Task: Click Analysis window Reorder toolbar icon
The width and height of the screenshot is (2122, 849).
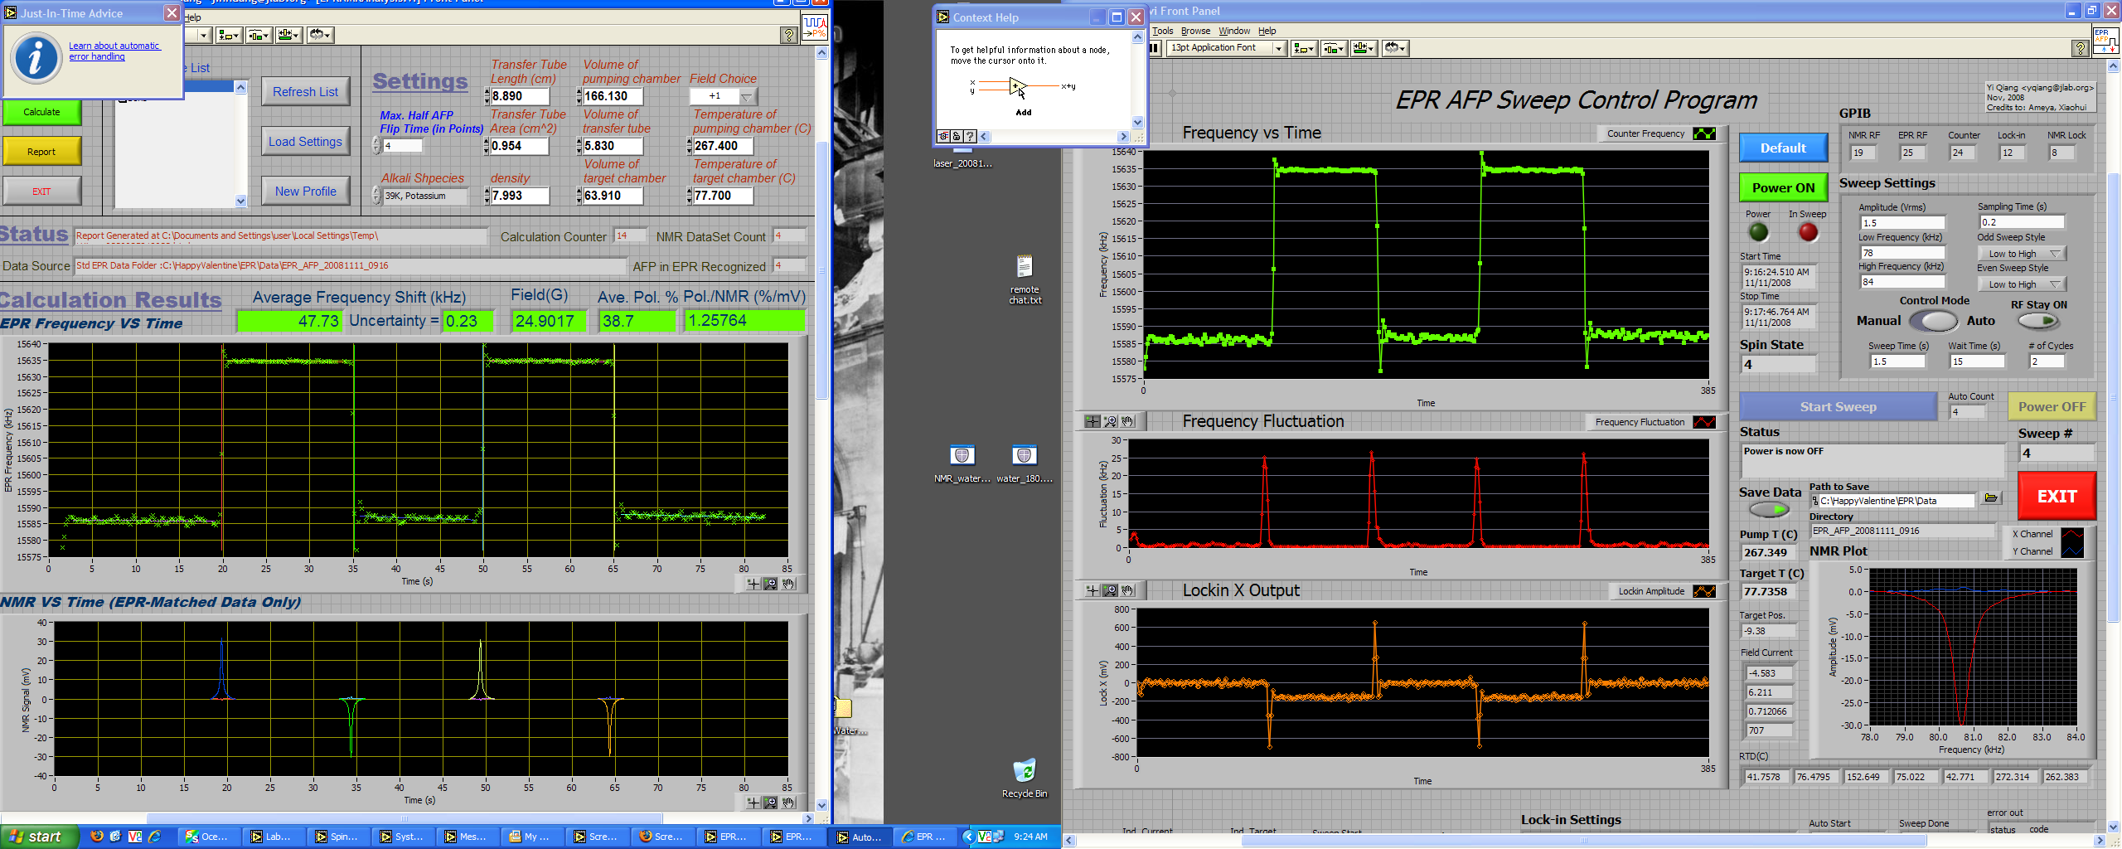Action: click(320, 35)
